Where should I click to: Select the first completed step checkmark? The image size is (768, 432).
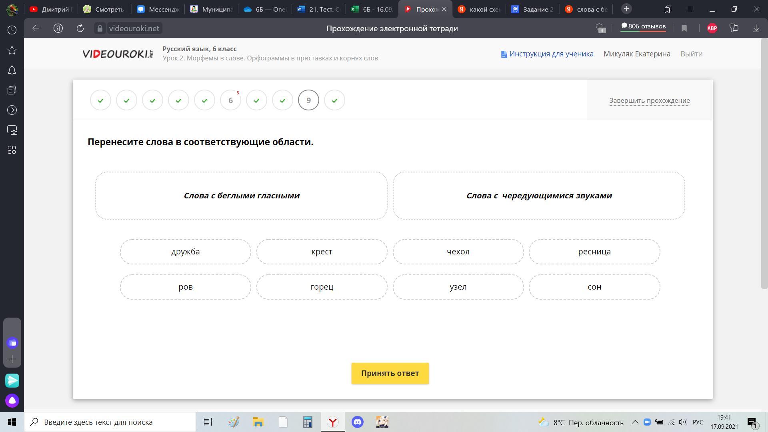coord(100,100)
